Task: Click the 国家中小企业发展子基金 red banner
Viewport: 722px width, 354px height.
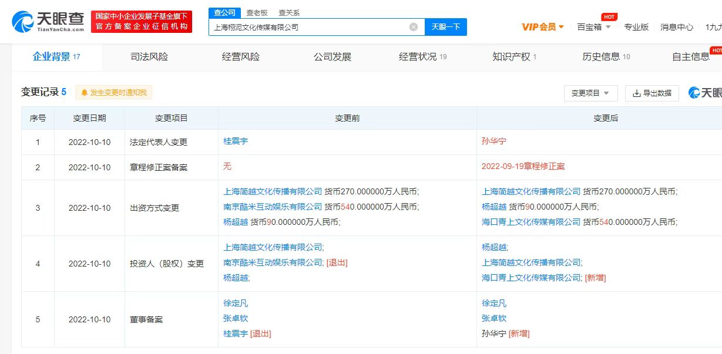Action: pos(142,22)
